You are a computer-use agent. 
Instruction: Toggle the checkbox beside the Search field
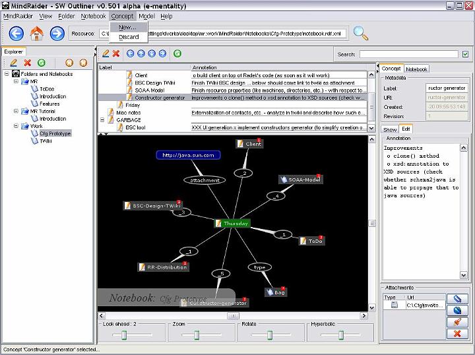click(466, 54)
